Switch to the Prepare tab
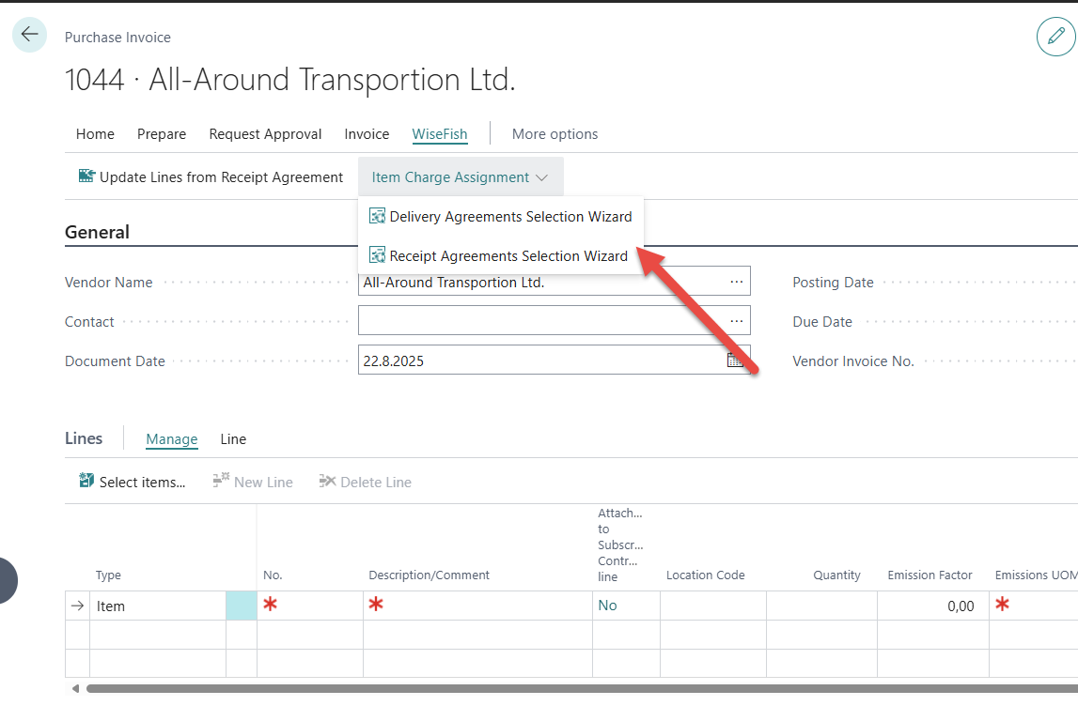The image size is (1078, 721). pyautogui.click(x=162, y=134)
